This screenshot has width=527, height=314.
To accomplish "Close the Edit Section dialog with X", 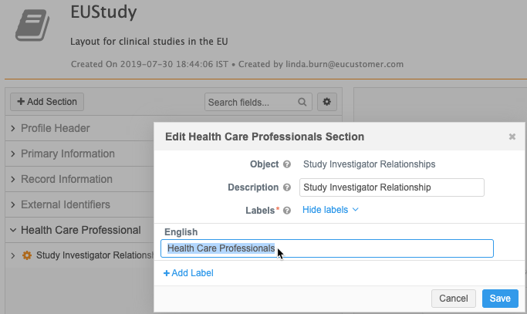I will click(512, 137).
